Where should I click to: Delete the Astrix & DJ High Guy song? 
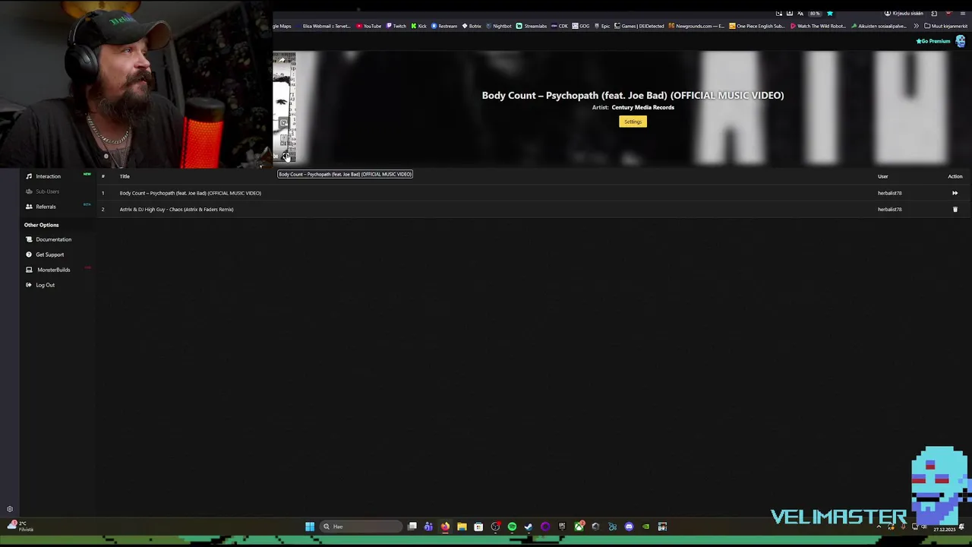click(955, 210)
